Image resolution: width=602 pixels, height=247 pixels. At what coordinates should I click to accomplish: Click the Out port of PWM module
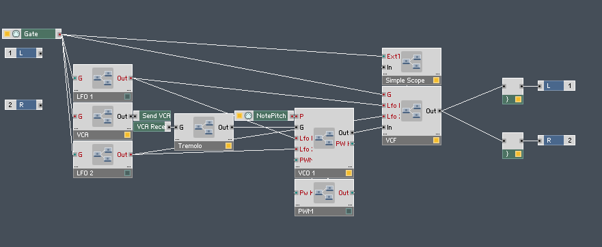[352, 193]
